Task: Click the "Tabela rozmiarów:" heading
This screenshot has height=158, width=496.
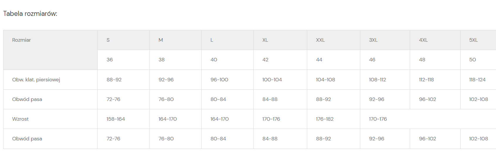Action: click(x=30, y=14)
